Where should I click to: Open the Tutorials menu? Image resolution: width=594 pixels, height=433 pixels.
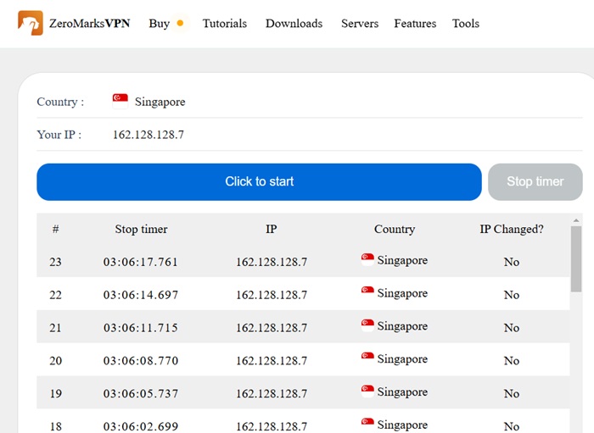225,24
